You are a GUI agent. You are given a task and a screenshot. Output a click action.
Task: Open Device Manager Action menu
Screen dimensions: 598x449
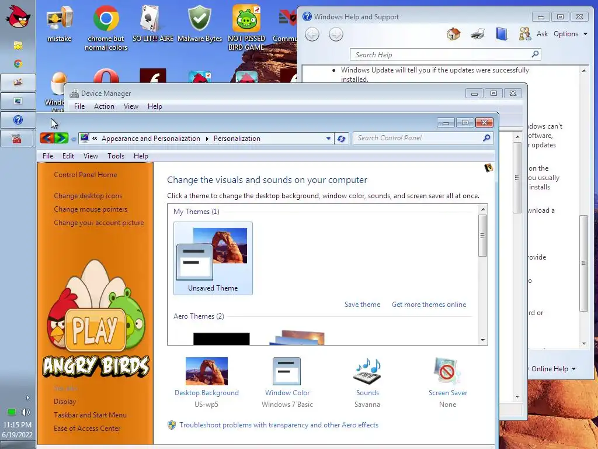[x=104, y=106]
